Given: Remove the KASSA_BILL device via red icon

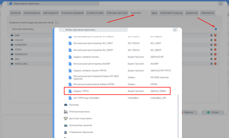Looking at the screenshot, I should point(215,64).
